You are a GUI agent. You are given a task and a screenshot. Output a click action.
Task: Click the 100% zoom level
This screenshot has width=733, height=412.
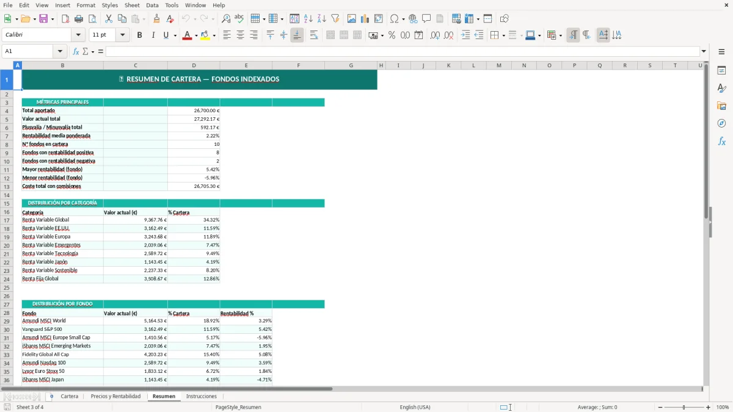[722, 407]
